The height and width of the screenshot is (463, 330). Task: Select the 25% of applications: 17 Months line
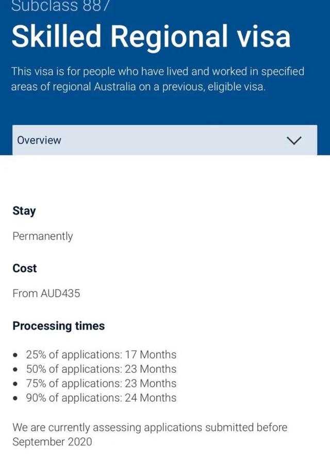coord(101,355)
